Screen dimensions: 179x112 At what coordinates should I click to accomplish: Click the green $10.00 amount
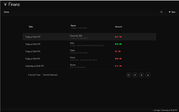pyautogui.click(x=118, y=44)
